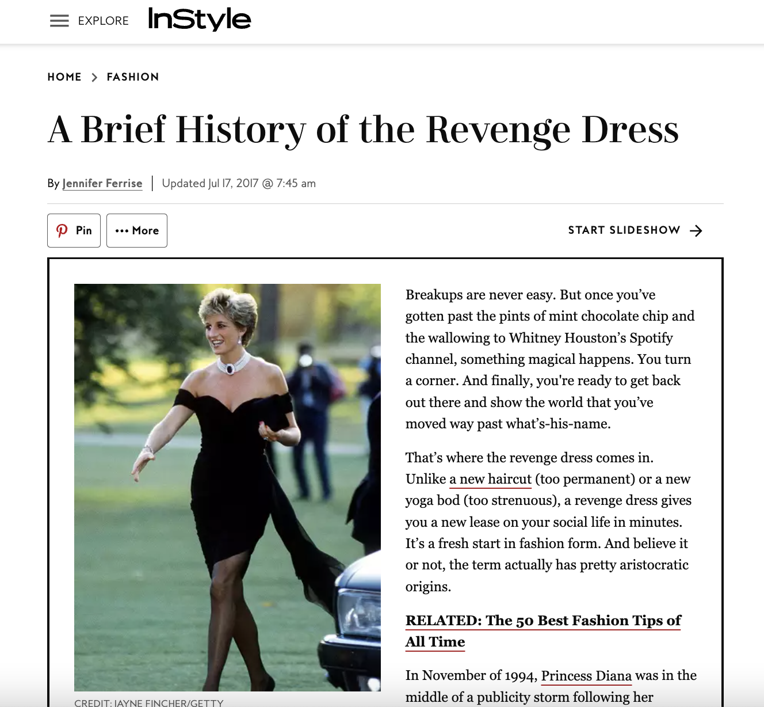Click the article updated date text
This screenshot has height=707, width=764.
click(x=238, y=183)
